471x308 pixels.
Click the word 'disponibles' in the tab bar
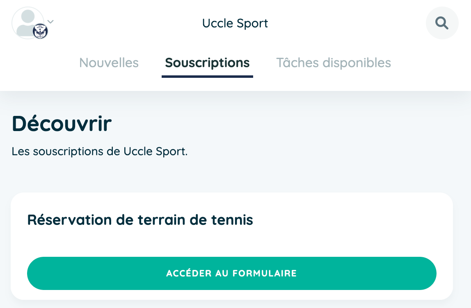(357, 63)
